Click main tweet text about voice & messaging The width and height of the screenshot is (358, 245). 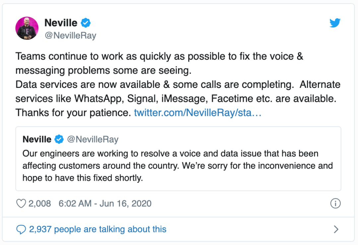[178, 85]
